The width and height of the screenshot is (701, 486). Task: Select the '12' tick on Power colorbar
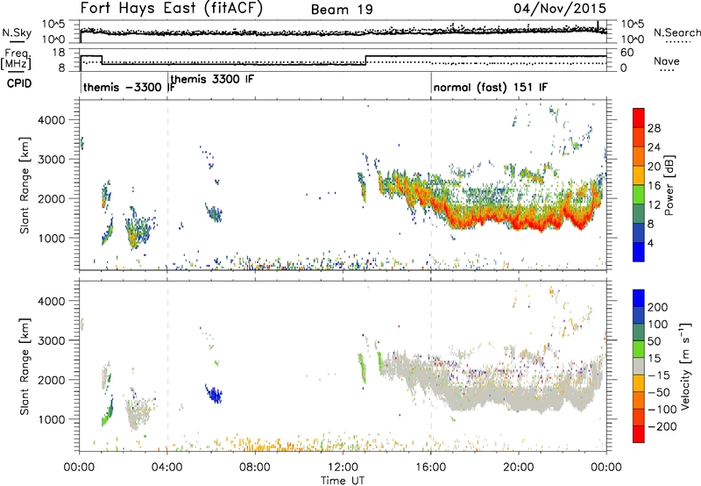(654, 205)
